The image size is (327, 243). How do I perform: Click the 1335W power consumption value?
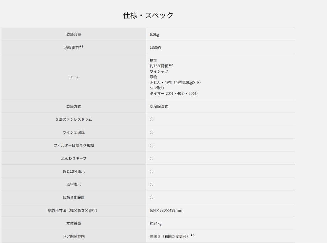pos(155,48)
